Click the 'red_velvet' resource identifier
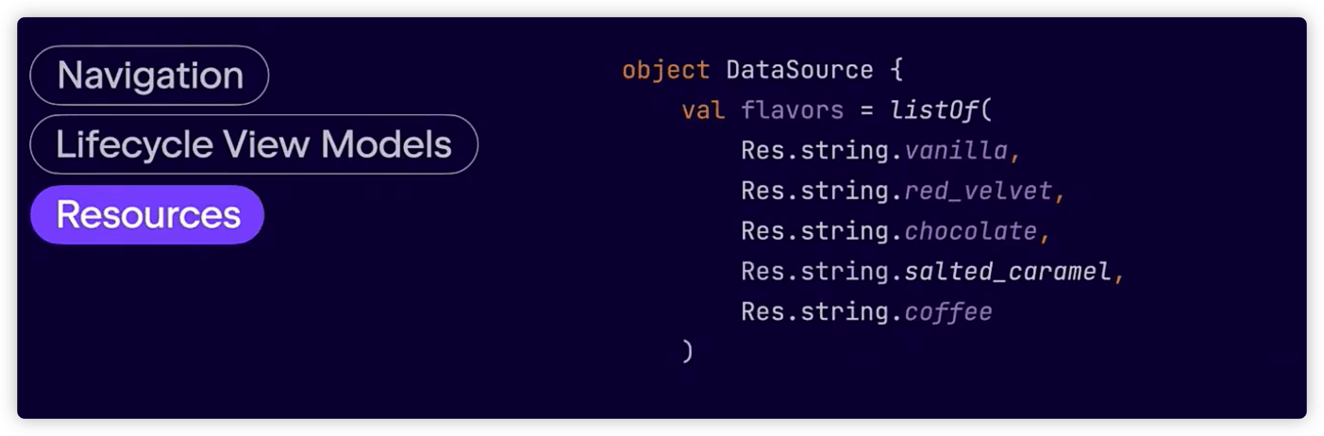This screenshot has width=1324, height=436. tap(978, 192)
